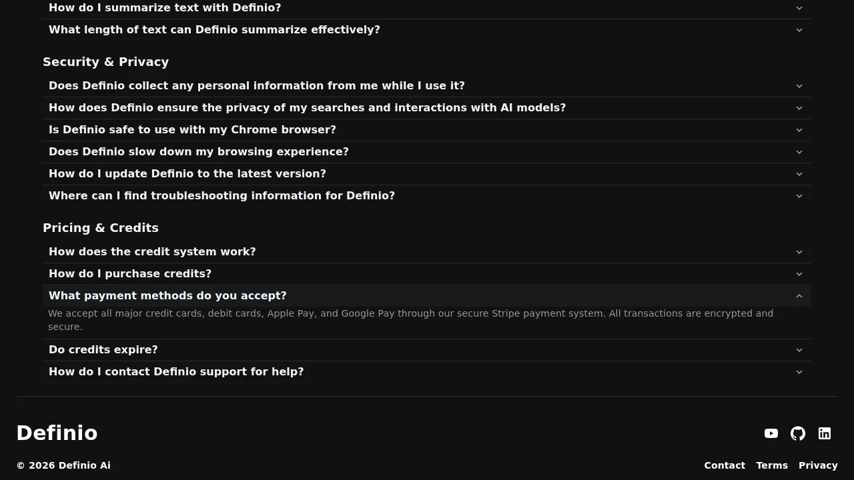854x480 pixels.
Task: Open the Contact page
Action: (x=725, y=465)
